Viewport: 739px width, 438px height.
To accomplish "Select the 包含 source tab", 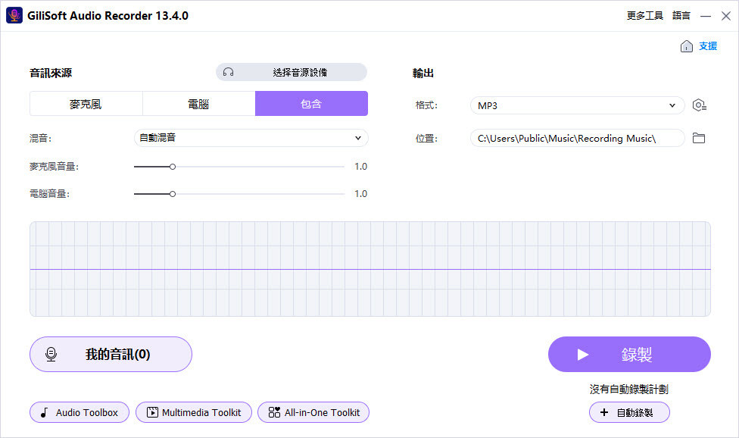I will coord(311,104).
